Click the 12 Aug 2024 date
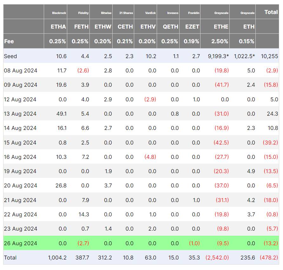The height and width of the screenshot is (270, 283). click(x=20, y=99)
